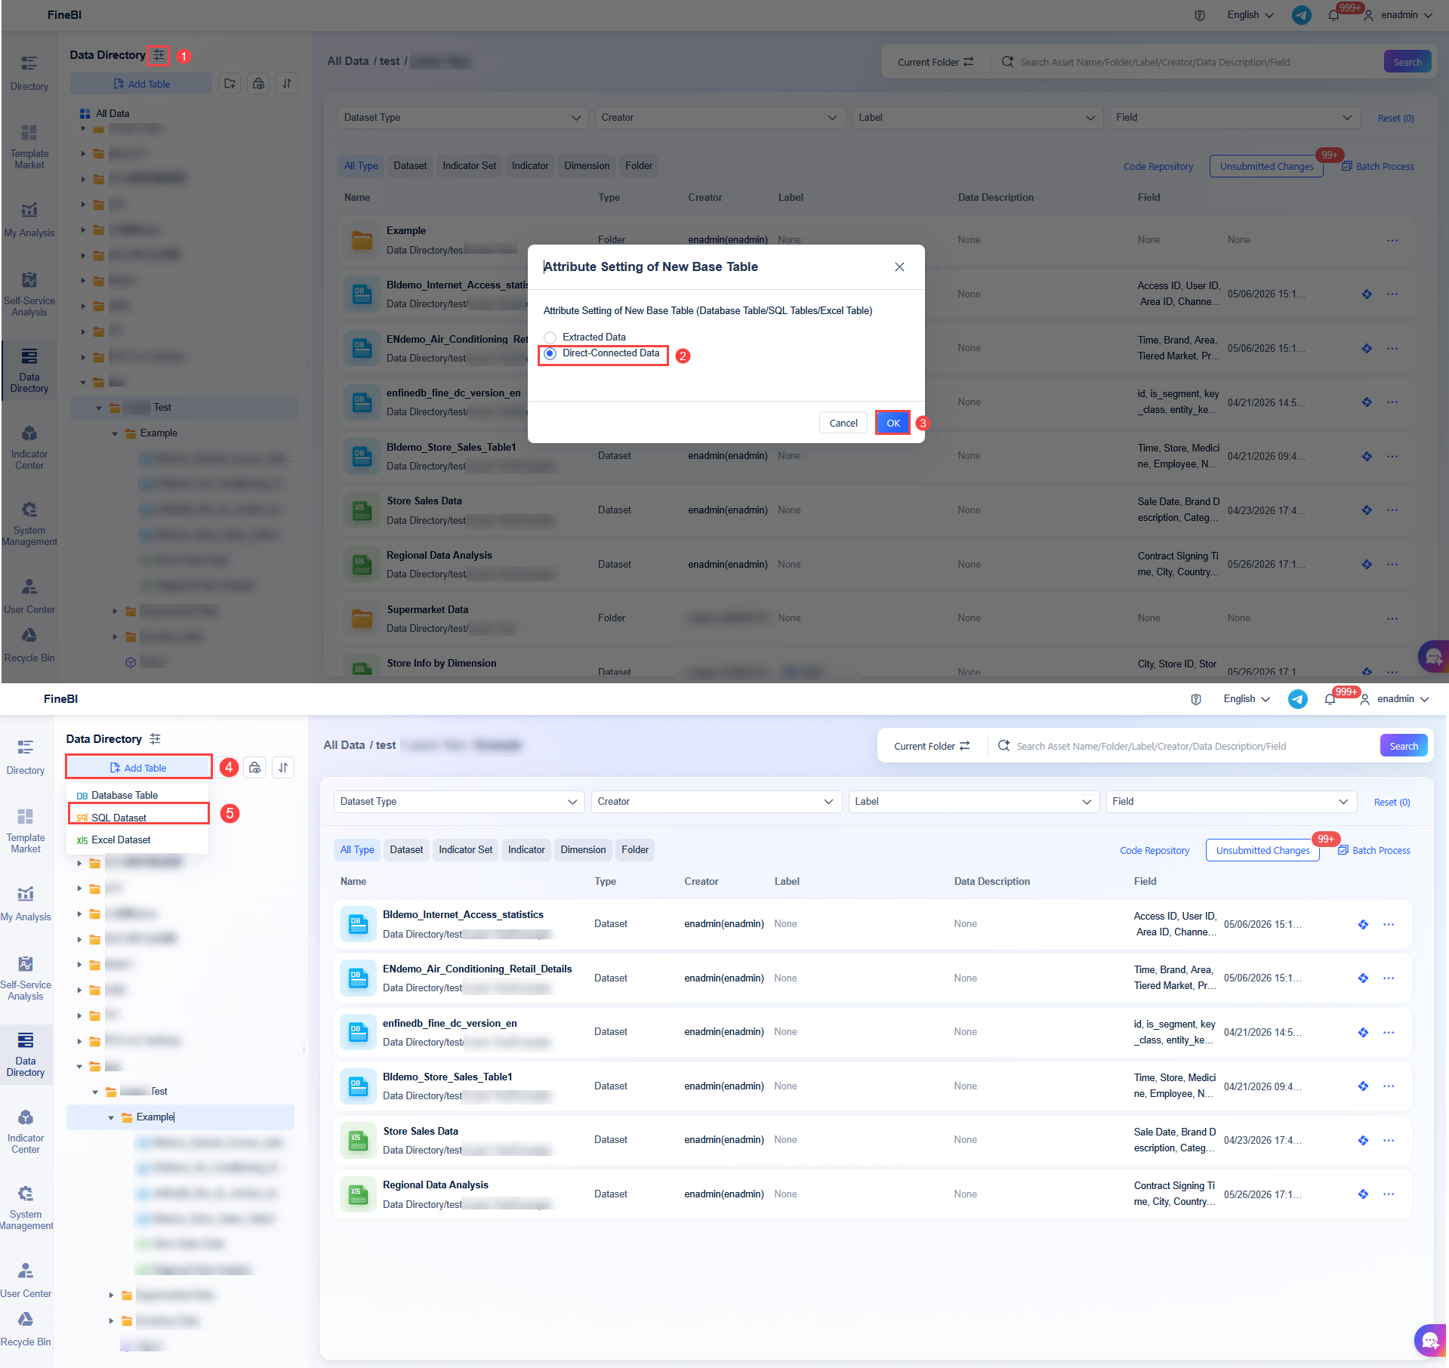Open English language dropdown in lower header
The height and width of the screenshot is (1368, 1449).
1247,699
